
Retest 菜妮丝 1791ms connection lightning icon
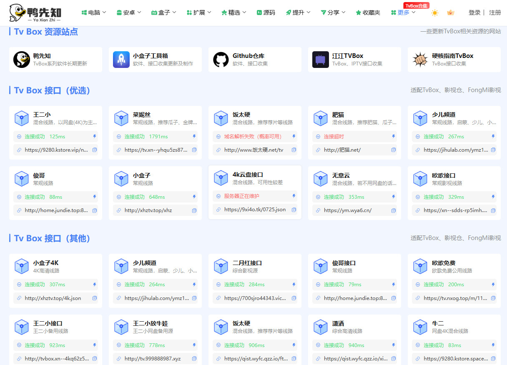[x=194, y=136]
